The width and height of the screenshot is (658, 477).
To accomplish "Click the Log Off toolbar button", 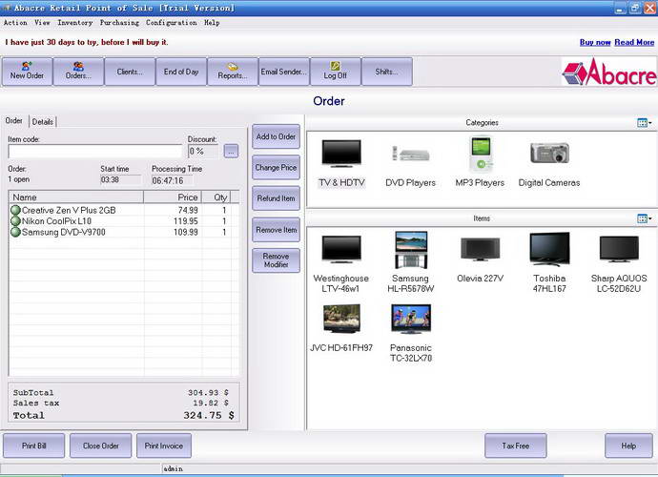I will pos(336,72).
